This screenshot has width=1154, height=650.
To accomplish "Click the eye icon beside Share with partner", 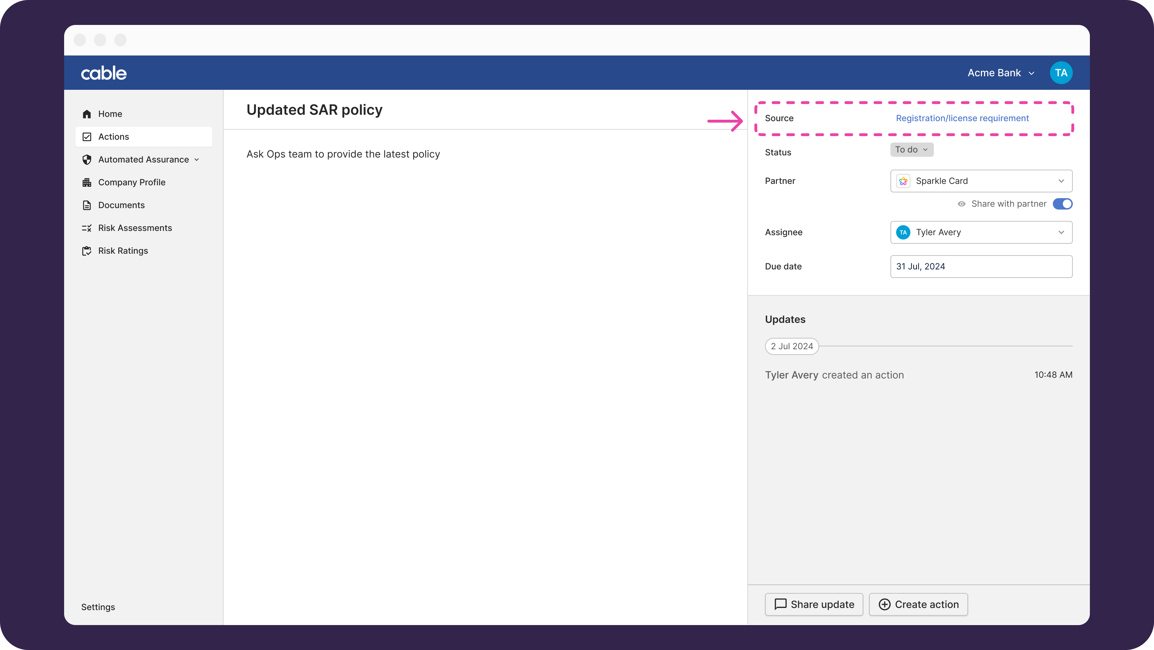I will point(961,204).
